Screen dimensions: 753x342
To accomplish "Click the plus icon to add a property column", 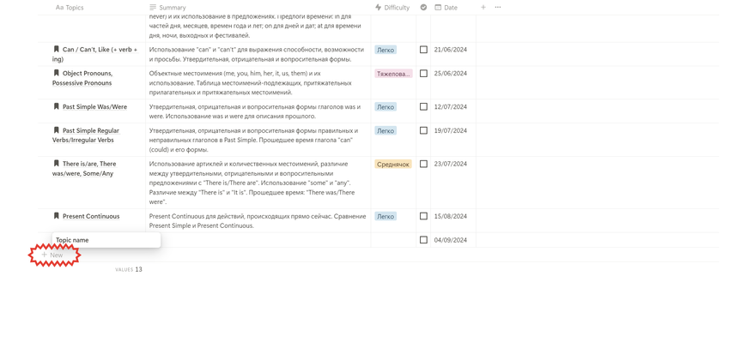I will coord(483,7).
